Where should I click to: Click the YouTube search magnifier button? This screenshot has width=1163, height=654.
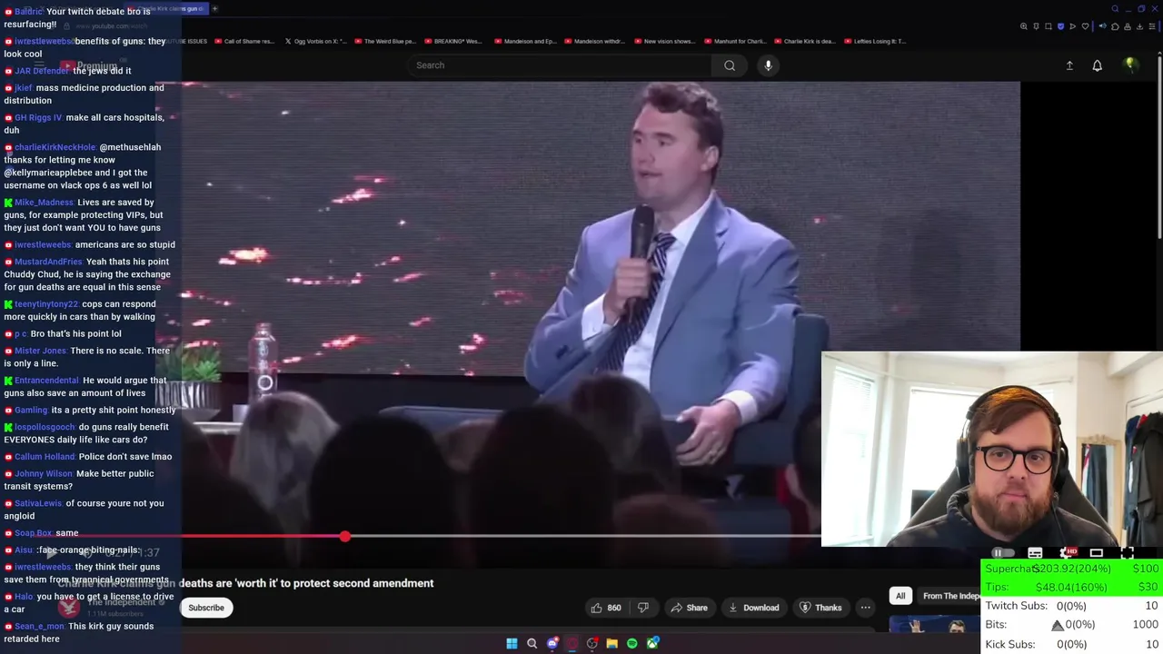click(x=730, y=65)
